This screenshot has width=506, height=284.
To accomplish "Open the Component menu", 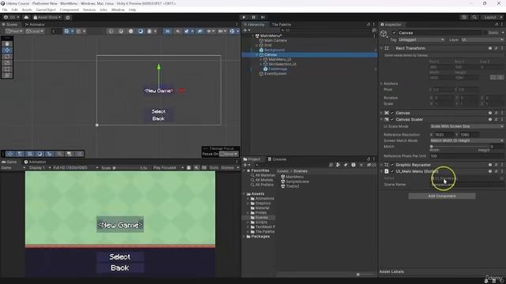I will 70,10.
